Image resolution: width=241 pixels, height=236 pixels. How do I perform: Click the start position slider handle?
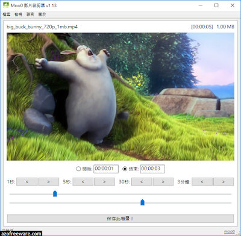(x=55, y=194)
